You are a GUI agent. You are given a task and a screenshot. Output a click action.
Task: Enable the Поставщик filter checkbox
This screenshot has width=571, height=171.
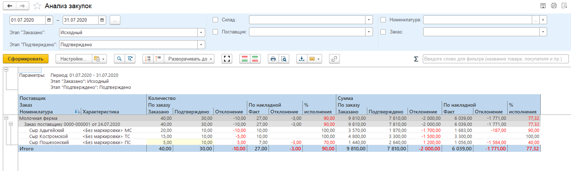[x=216, y=32]
